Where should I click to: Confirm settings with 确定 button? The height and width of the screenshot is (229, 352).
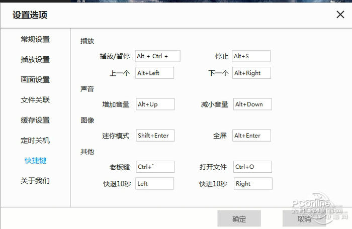point(239,218)
